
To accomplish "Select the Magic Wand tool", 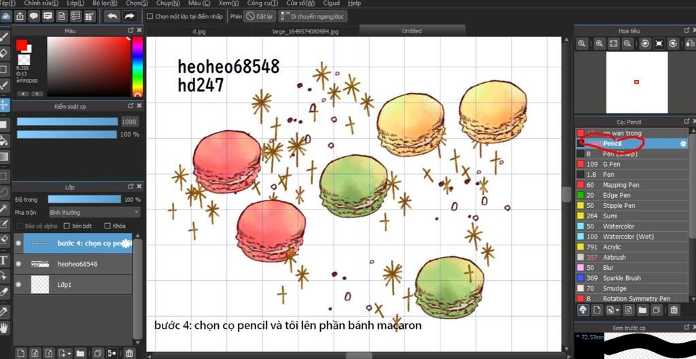I will (x=4, y=208).
